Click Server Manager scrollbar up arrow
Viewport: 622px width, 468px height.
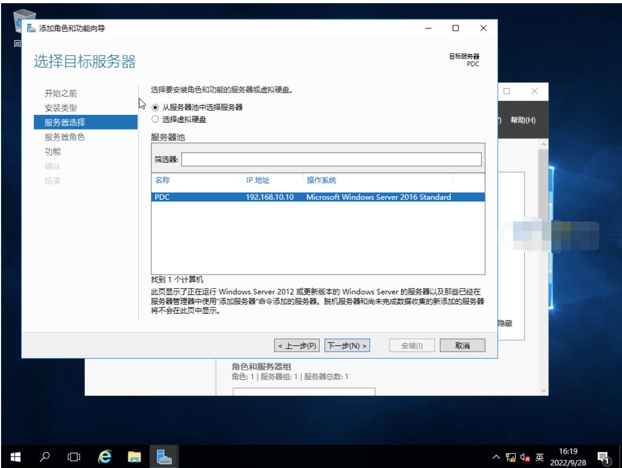543,144
